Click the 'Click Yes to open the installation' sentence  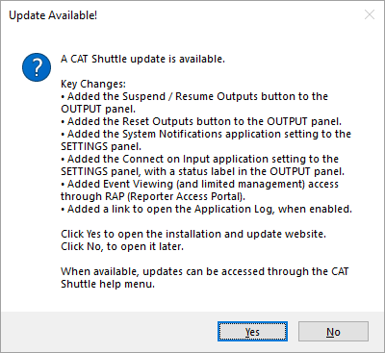pos(193,234)
